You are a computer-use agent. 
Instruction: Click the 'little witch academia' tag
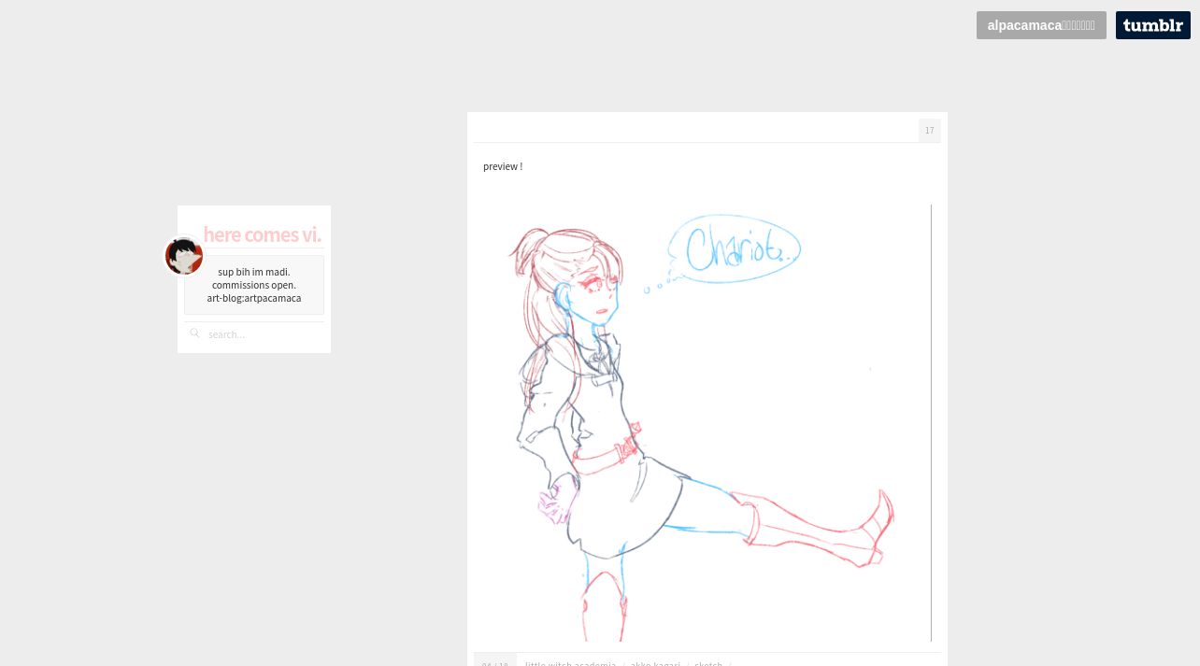point(570,664)
